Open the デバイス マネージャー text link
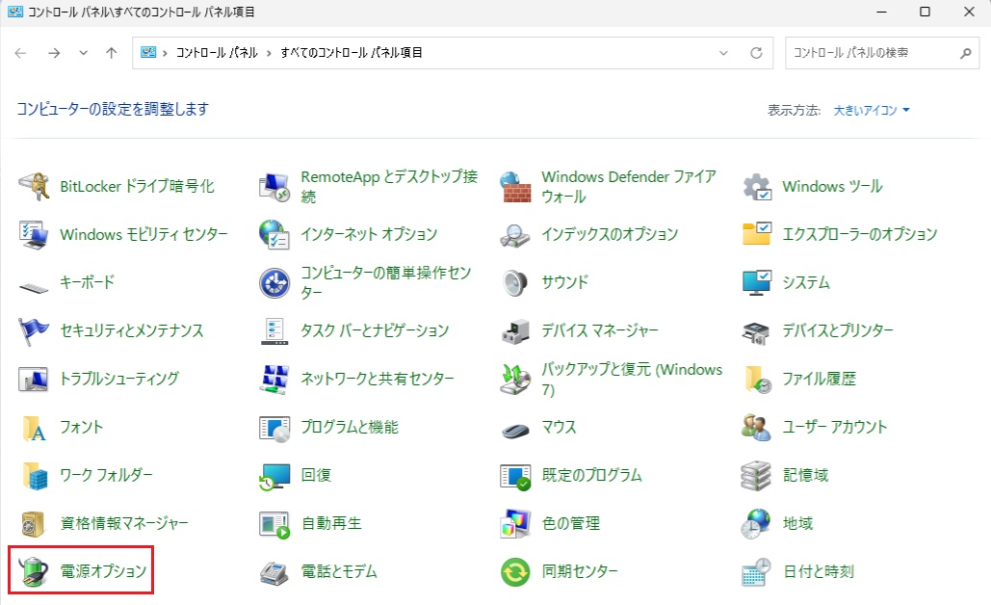The width and height of the screenshot is (991, 605). coord(600,330)
